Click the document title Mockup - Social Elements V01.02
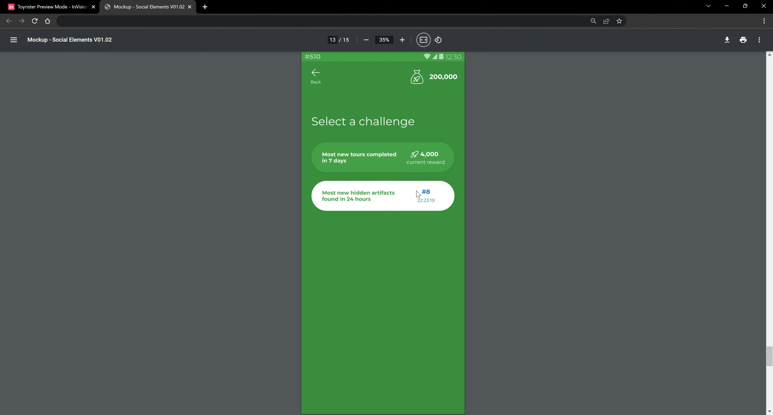Screen dimensions: 773x415 pos(69,40)
